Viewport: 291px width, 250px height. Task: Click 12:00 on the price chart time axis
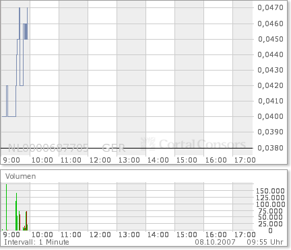click(x=100, y=161)
